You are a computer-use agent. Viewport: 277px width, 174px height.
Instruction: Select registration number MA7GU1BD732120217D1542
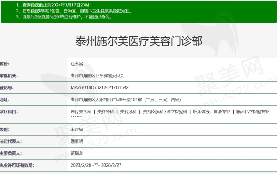point(100,87)
